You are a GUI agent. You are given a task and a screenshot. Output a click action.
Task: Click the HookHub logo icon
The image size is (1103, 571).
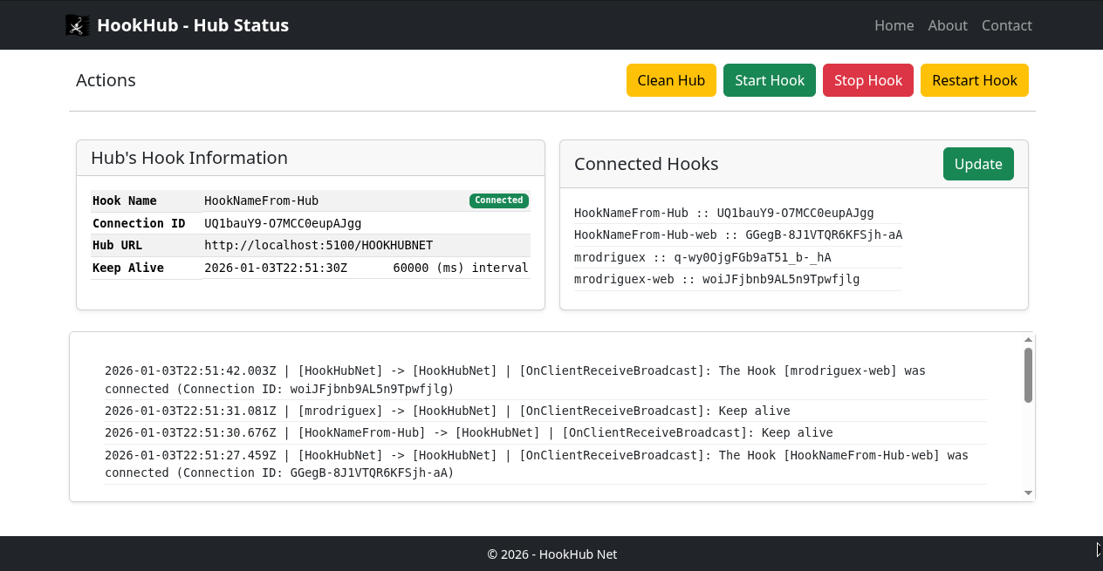[77, 24]
